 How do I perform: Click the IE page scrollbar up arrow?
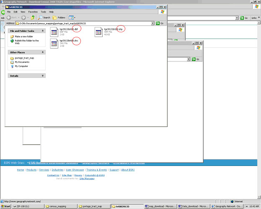point(259,23)
